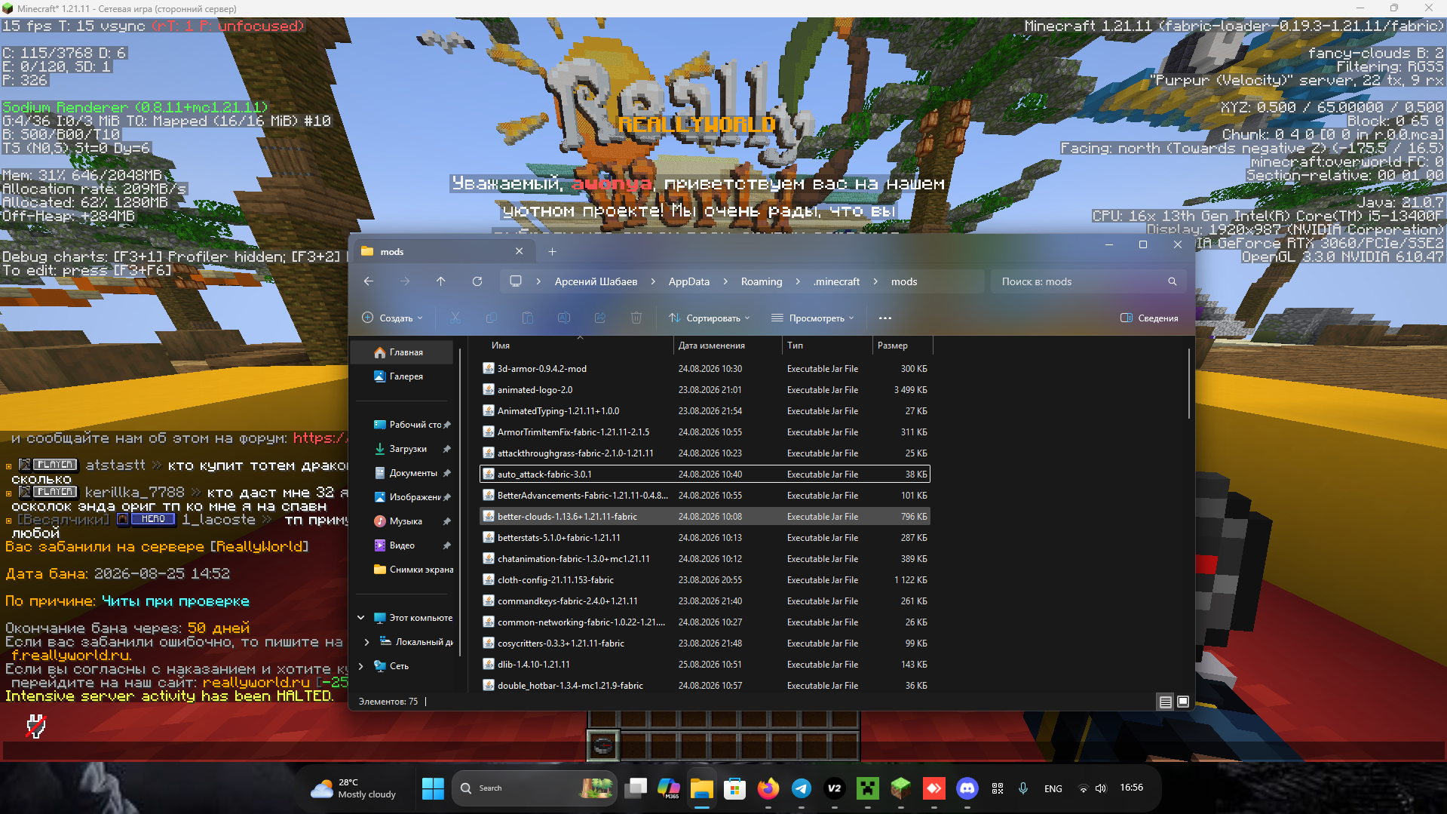Click the Delete trash icon
1447x814 pixels.
636,318
